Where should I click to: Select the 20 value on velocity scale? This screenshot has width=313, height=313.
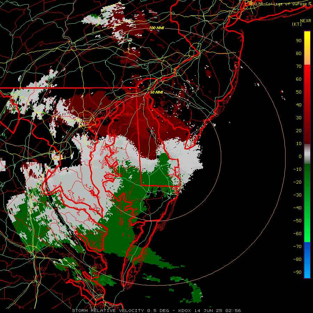299,130
